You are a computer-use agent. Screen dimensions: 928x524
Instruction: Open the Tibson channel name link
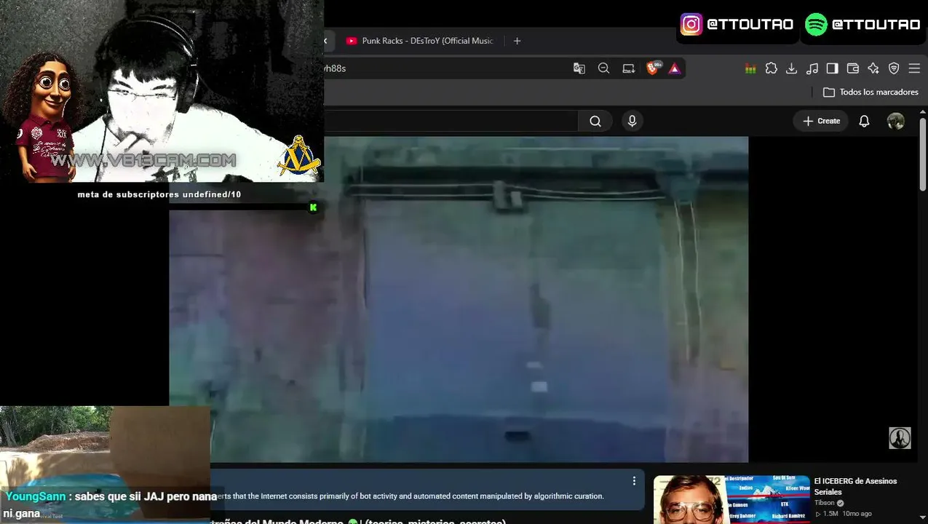coord(824,503)
